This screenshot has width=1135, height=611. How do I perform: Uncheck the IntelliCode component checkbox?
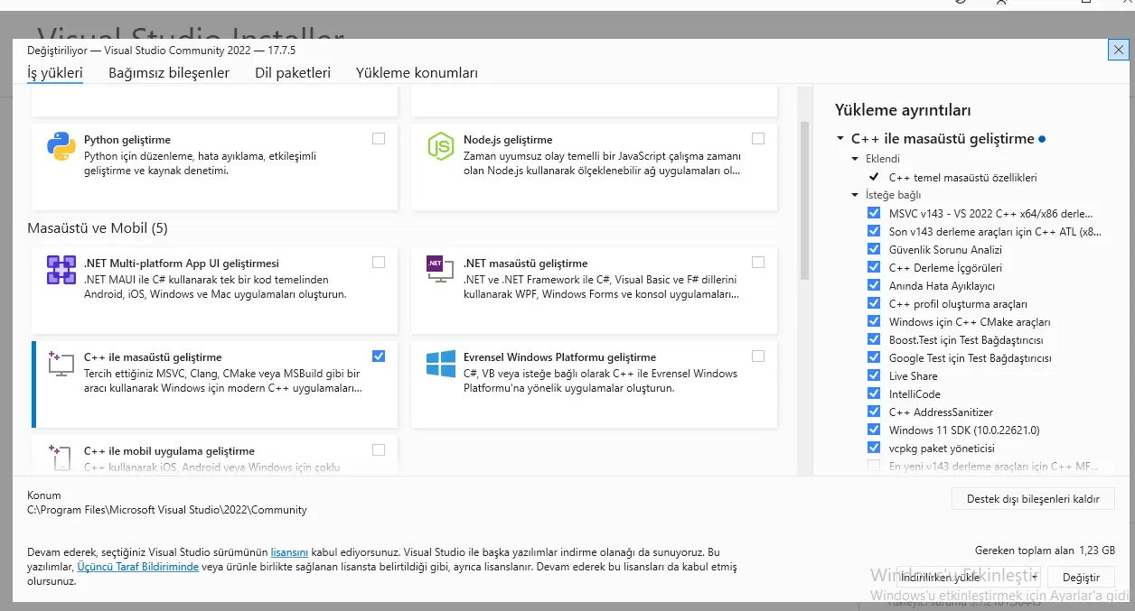(874, 394)
